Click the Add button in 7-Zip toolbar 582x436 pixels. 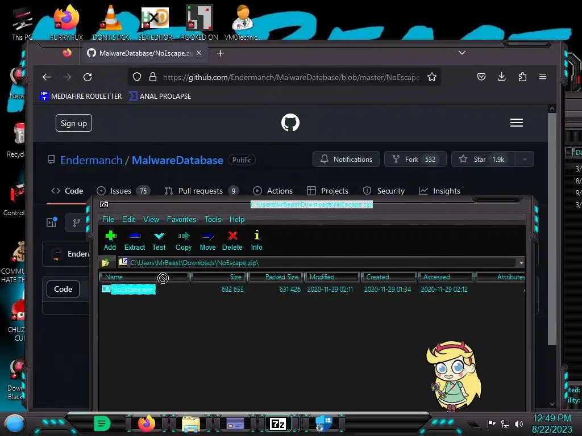110,240
